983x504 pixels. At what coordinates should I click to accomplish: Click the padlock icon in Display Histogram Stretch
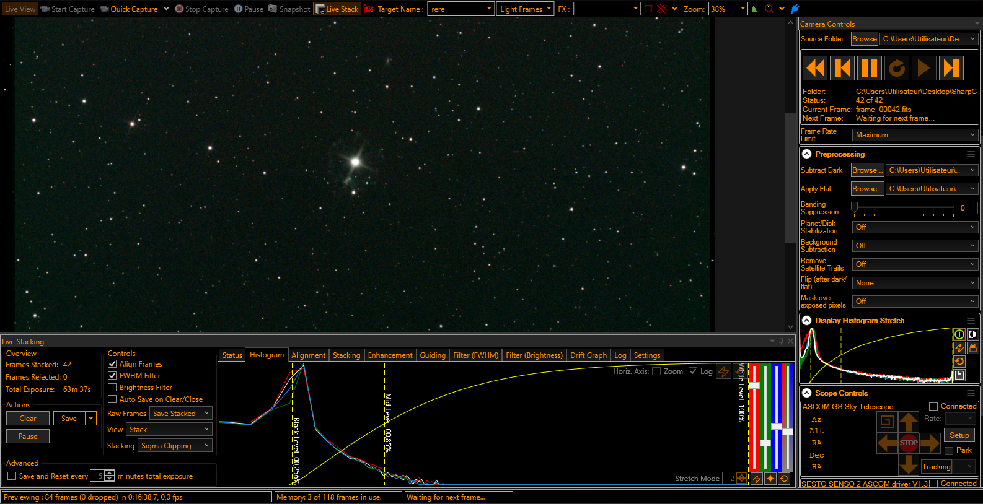point(973,348)
